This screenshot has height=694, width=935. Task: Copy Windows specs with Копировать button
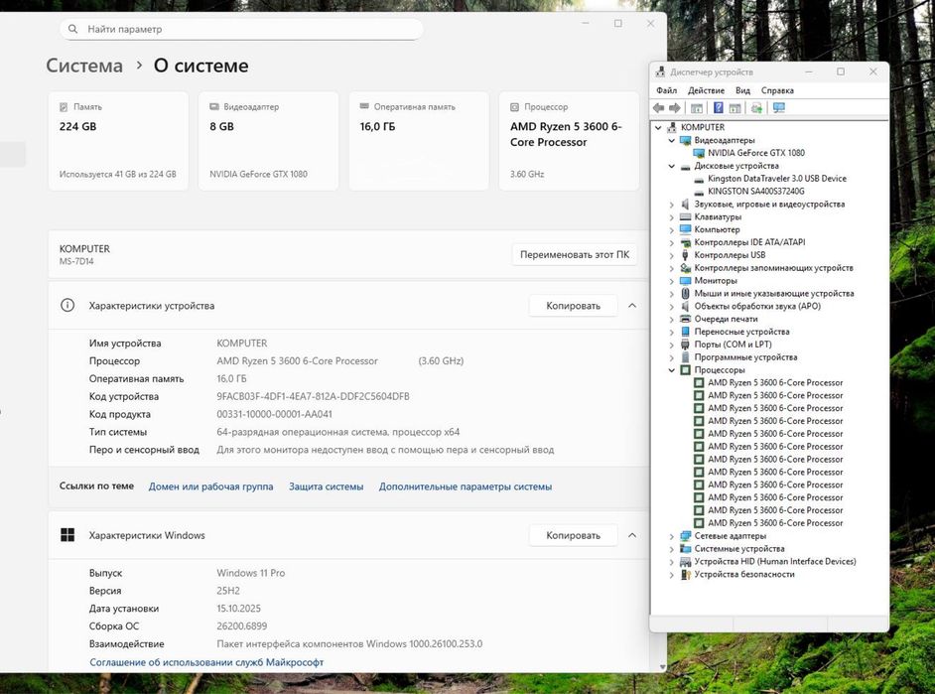(573, 535)
